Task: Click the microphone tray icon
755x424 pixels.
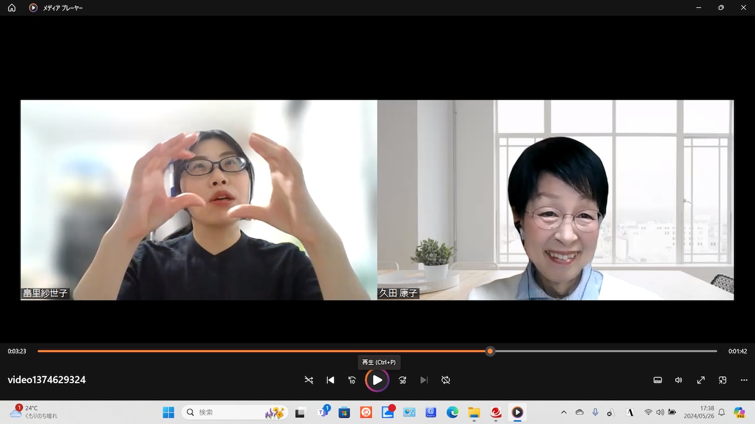Action: click(x=595, y=412)
